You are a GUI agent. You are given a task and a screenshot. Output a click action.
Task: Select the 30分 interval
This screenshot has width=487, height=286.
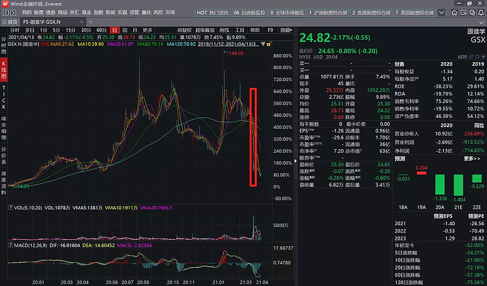point(86,30)
